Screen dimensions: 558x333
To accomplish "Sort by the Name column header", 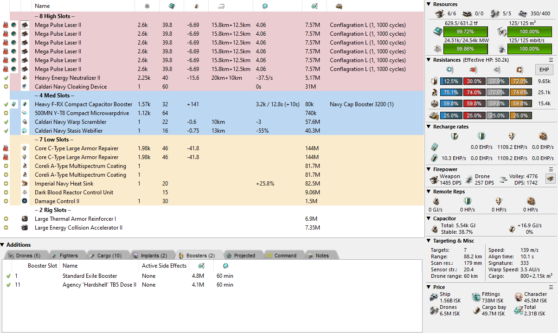I will click(42, 6).
